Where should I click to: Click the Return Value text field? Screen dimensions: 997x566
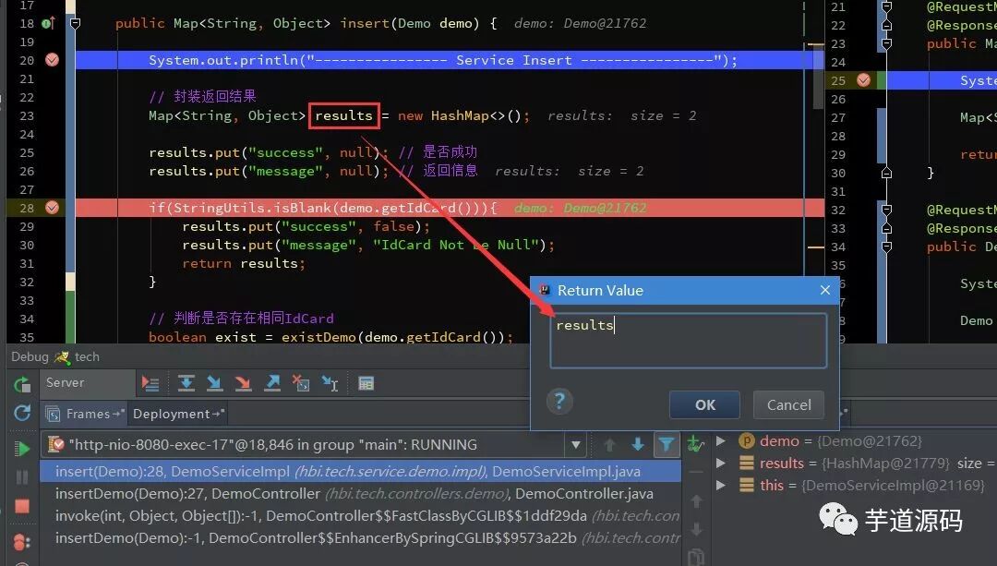click(688, 340)
